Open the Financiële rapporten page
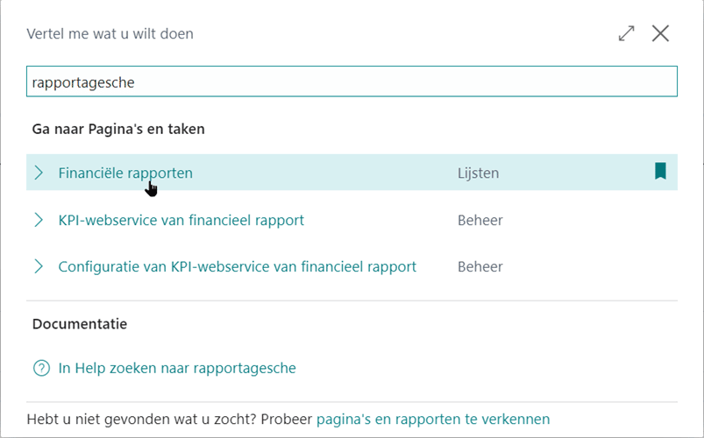The width and height of the screenshot is (704, 438). click(125, 173)
